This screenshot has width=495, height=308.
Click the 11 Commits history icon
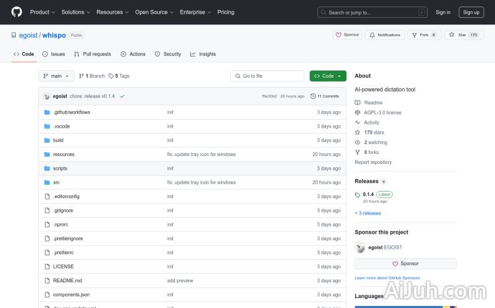pos(313,96)
